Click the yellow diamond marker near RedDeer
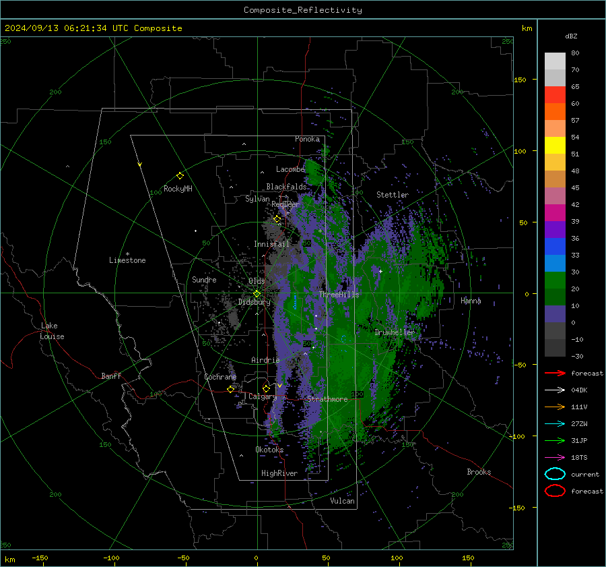The image size is (606, 567). (x=277, y=219)
